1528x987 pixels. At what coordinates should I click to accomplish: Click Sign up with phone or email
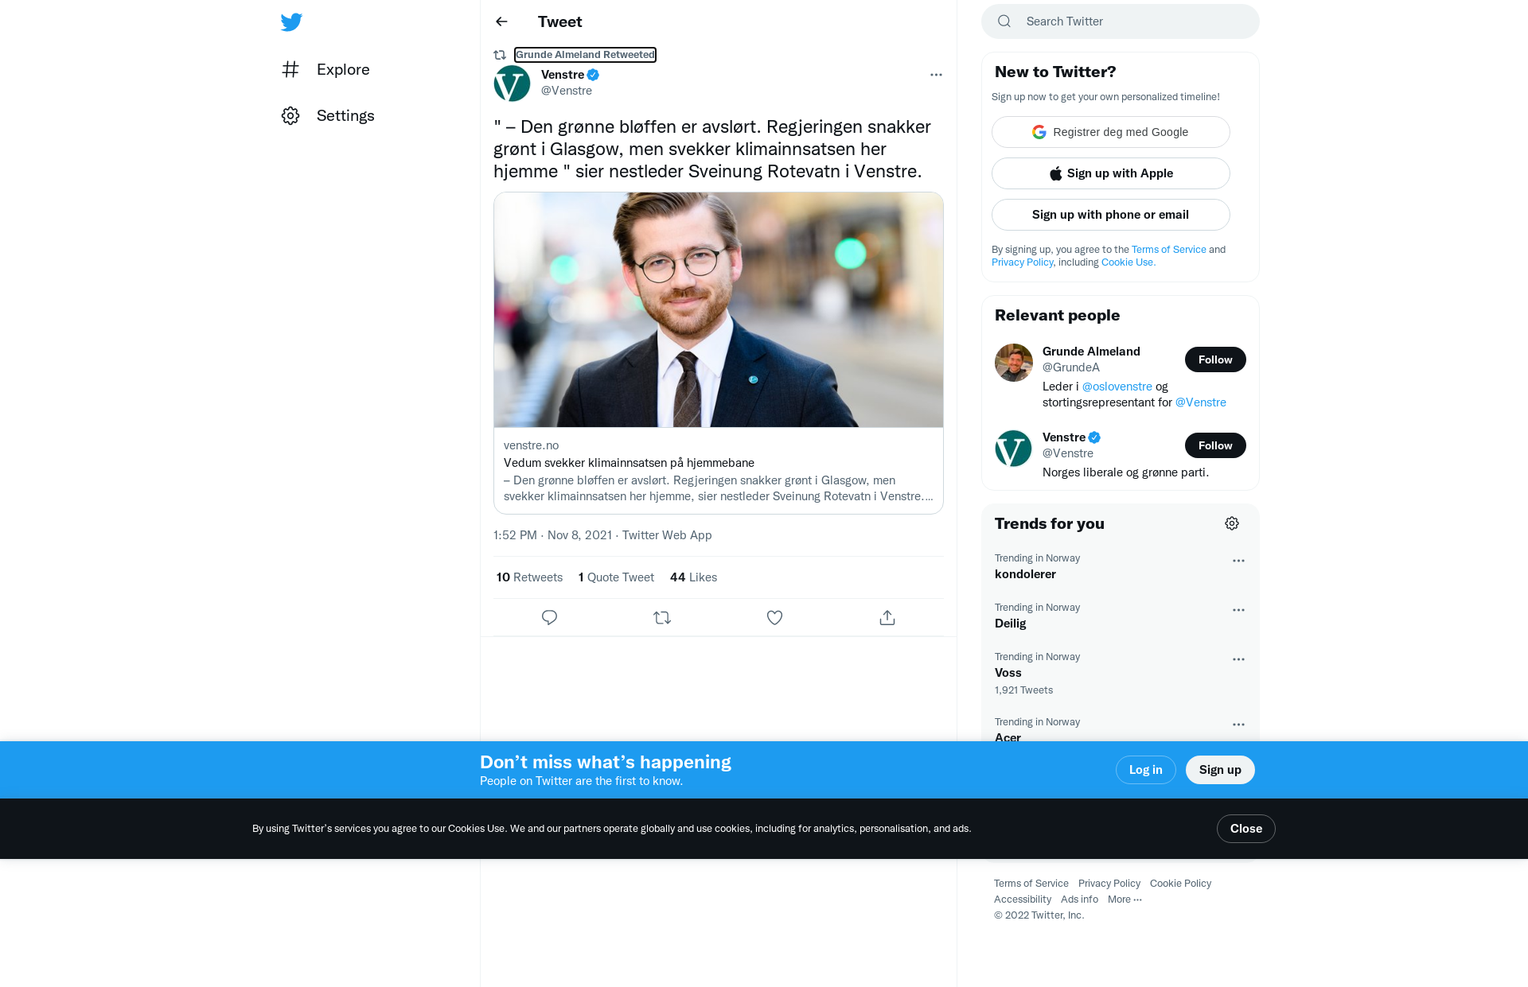tap(1111, 215)
